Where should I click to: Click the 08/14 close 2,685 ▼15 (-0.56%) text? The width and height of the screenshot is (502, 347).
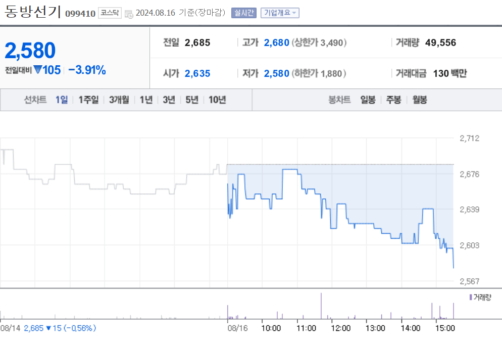point(60,328)
